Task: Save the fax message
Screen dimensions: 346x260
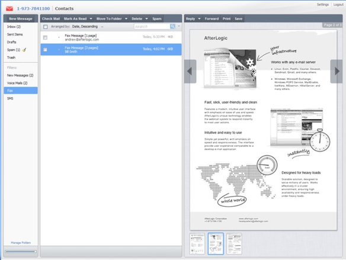Action: pos(239,19)
